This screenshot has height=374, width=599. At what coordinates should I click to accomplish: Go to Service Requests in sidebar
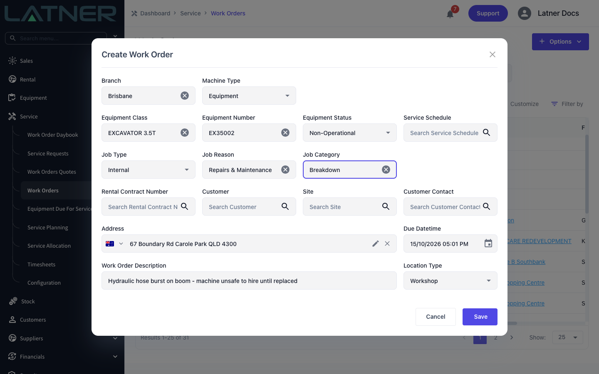click(x=48, y=153)
